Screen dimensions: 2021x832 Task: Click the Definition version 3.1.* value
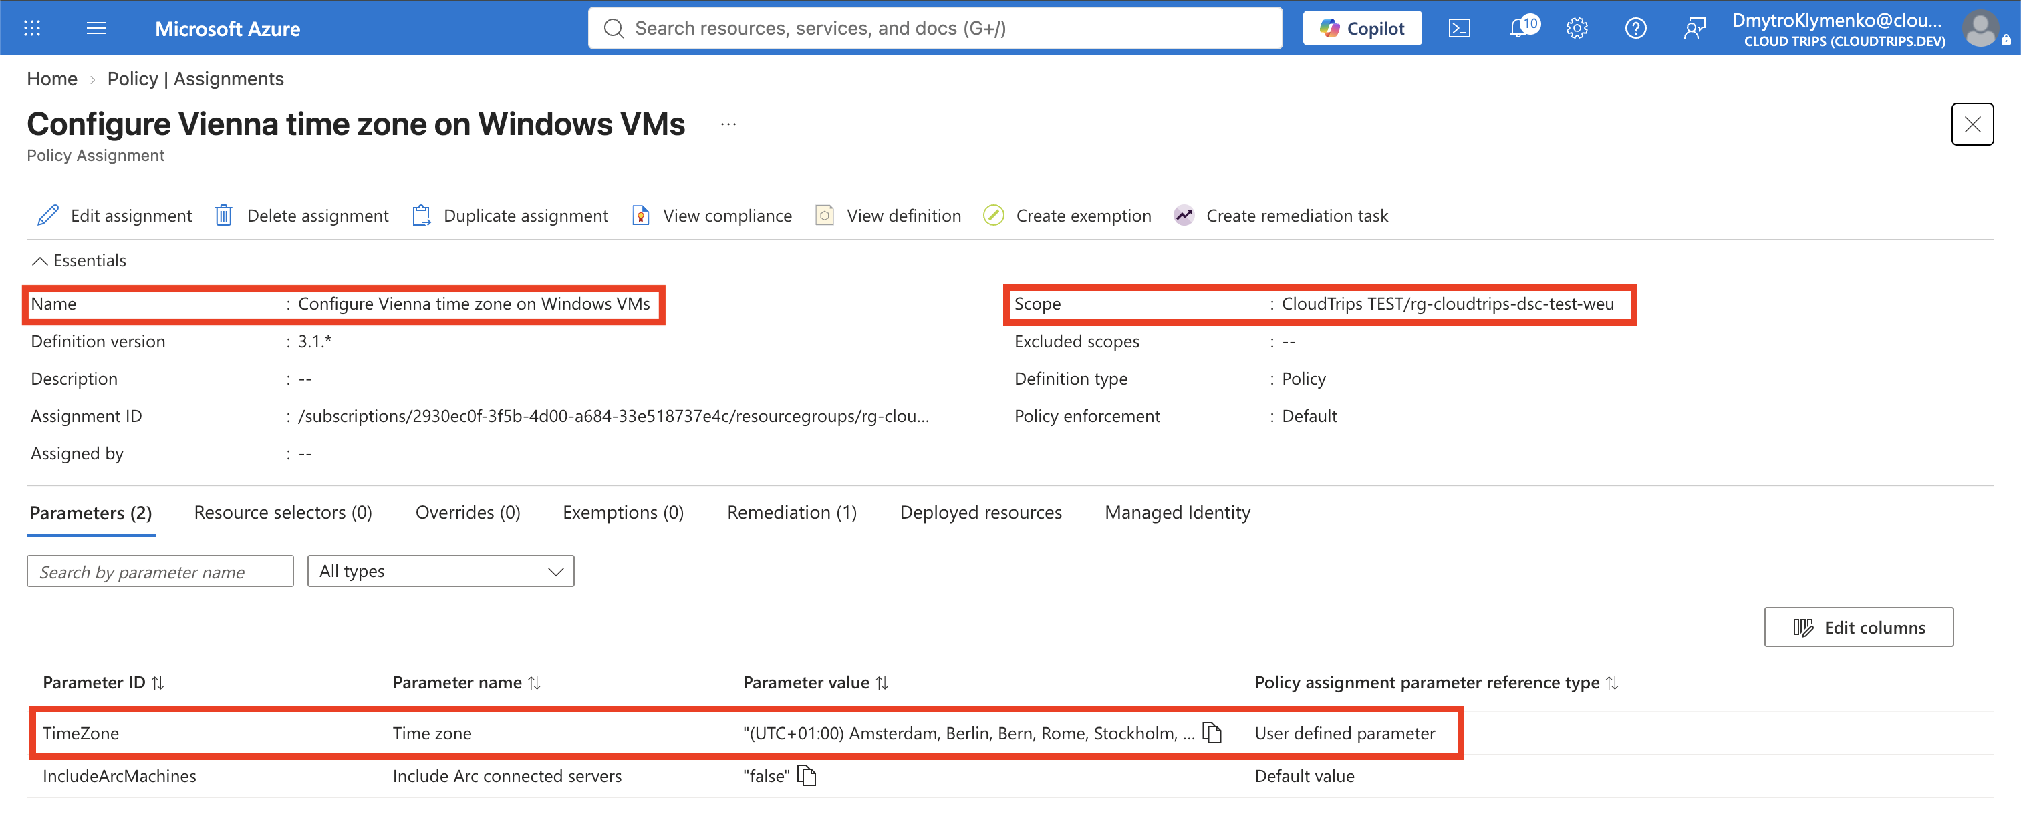pyautogui.click(x=315, y=342)
